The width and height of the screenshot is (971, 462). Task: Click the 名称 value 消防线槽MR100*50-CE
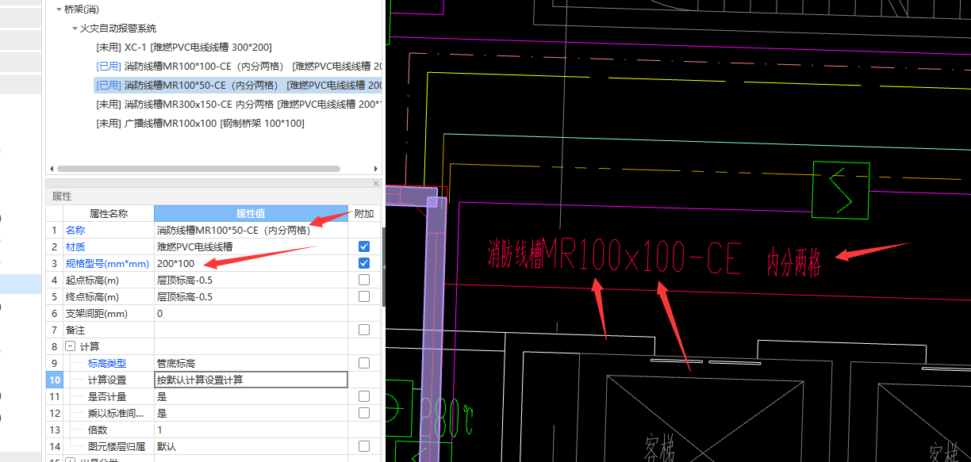(x=251, y=230)
